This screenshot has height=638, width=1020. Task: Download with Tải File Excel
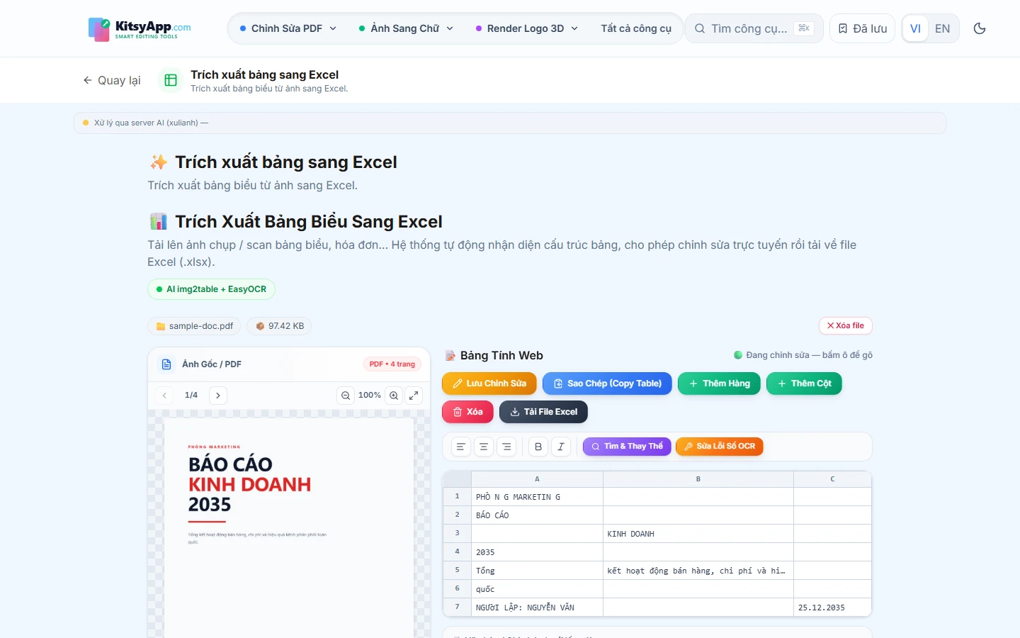coord(543,412)
